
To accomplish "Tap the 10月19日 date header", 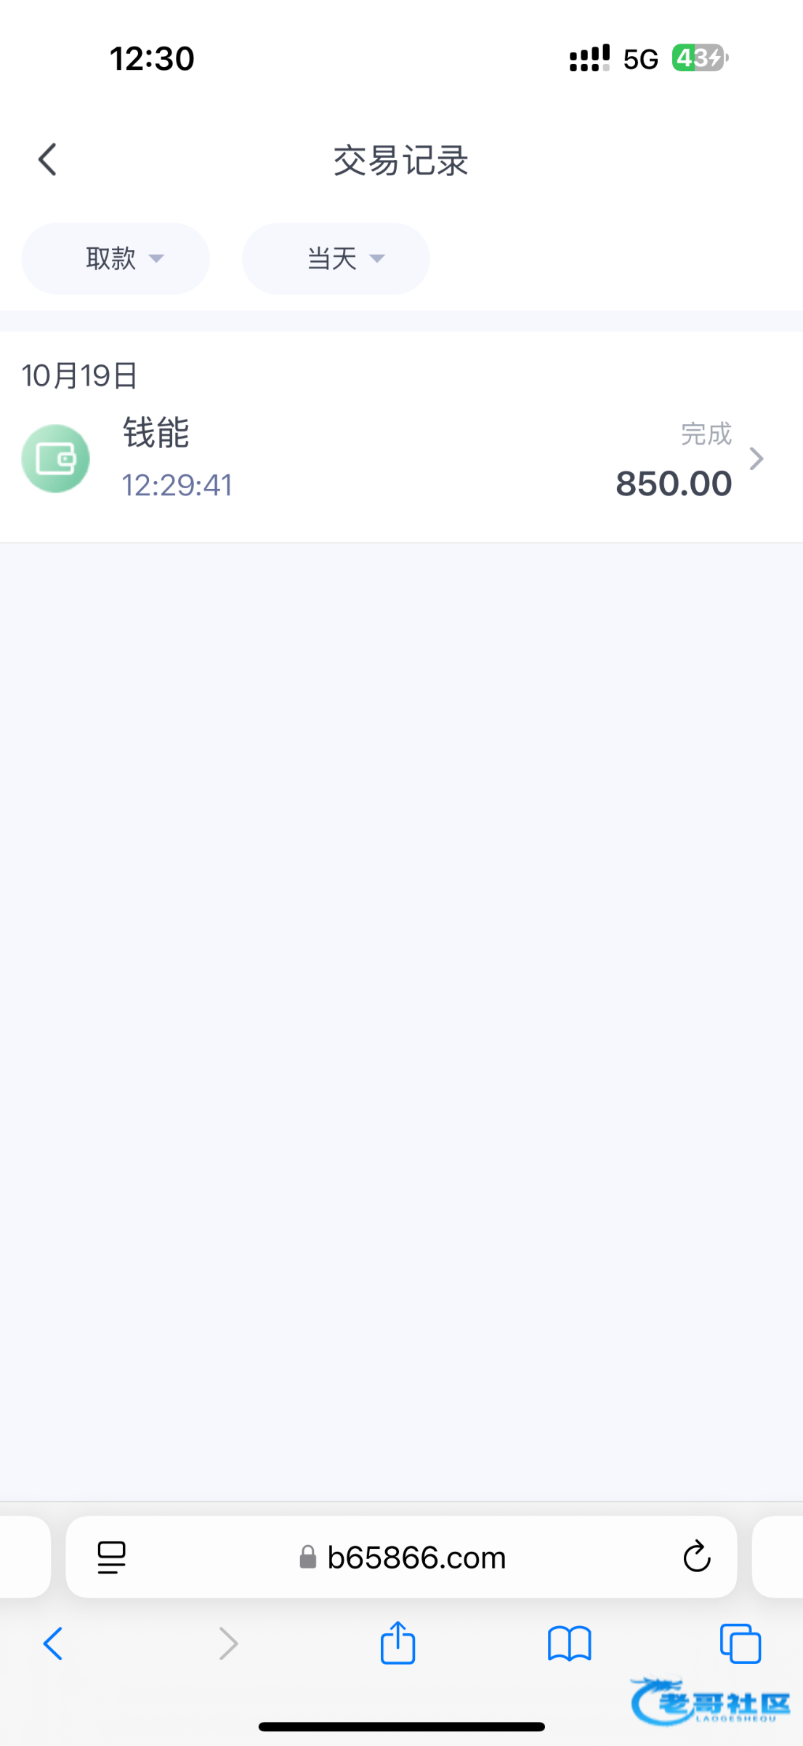I will pos(80,375).
